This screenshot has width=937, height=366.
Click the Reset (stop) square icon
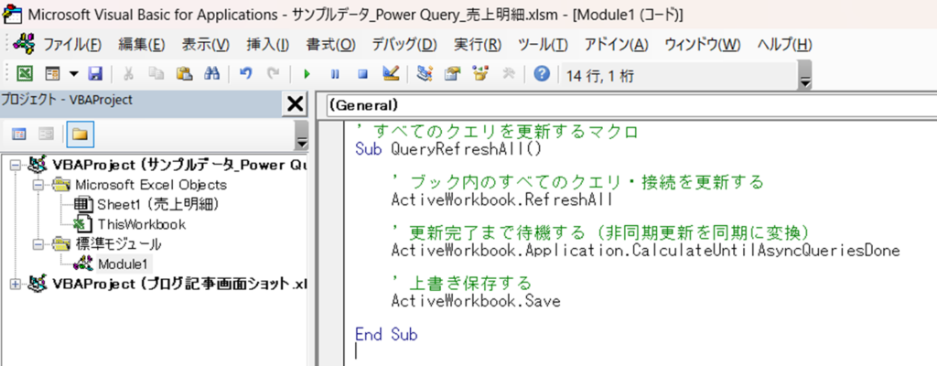(x=362, y=74)
